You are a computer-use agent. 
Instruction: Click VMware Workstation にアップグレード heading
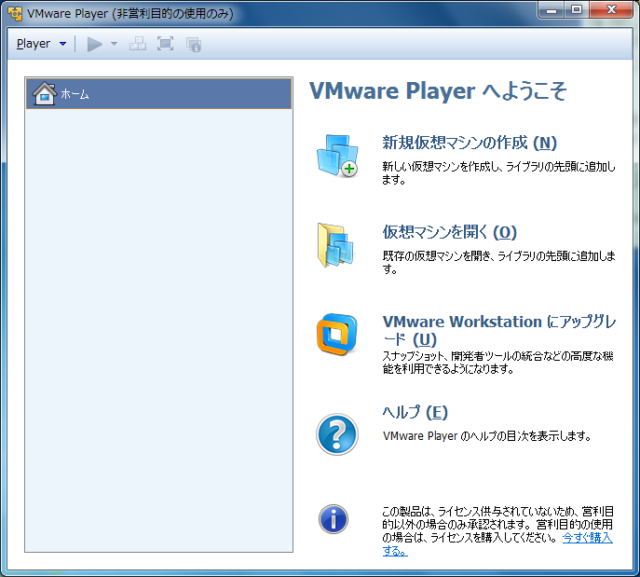click(499, 322)
